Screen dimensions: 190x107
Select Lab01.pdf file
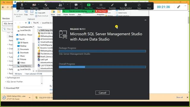coord(43,59)
